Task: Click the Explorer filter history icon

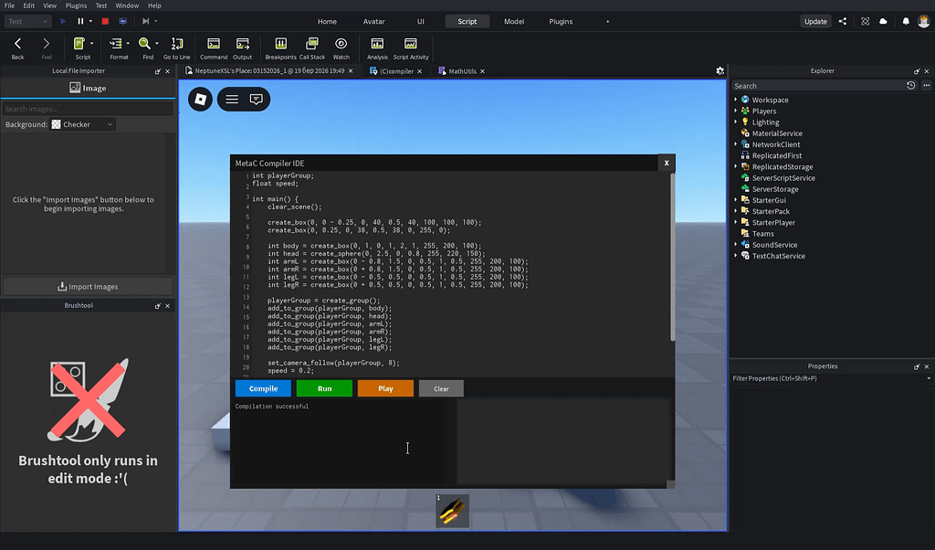Action: pos(910,85)
